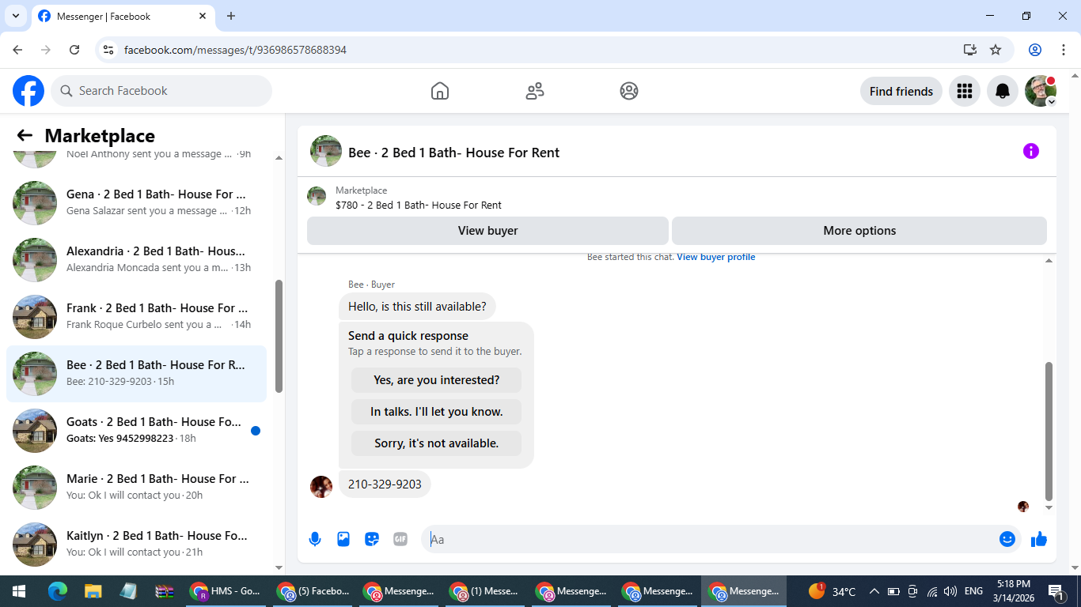
Task: Reload the page with browser refresh
Action: [x=74, y=50]
